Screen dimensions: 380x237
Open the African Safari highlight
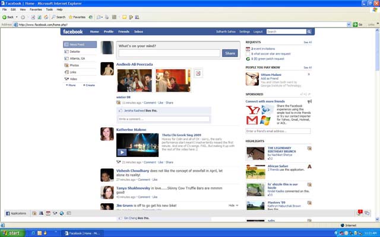click(278, 166)
